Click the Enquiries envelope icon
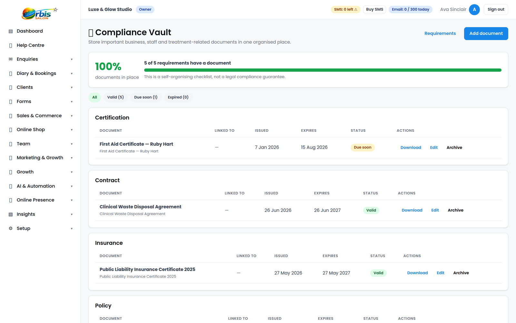This screenshot has width=516, height=323. tap(11, 59)
